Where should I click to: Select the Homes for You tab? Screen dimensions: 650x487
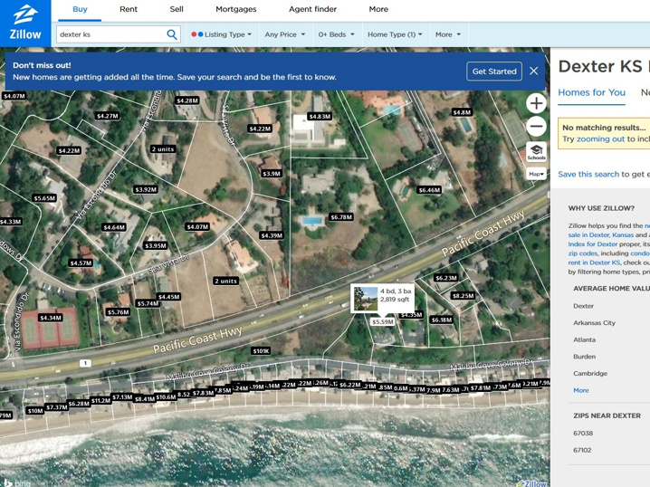click(591, 92)
